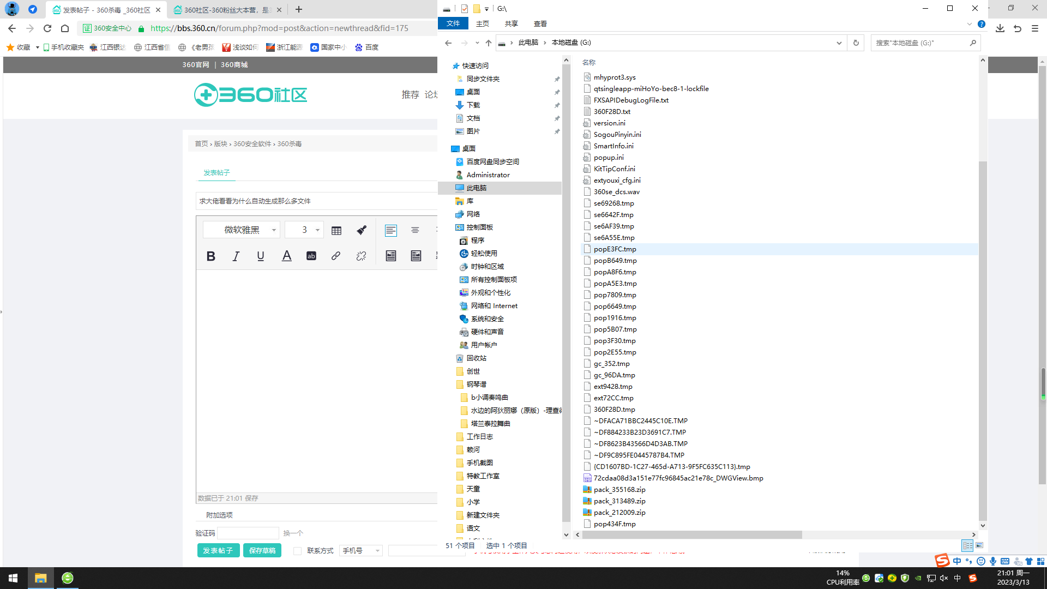Open File Explorer from the taskbar
The height and width of the screenshot is (589, 1047).
pyautogui.click(x=40, y=578)
